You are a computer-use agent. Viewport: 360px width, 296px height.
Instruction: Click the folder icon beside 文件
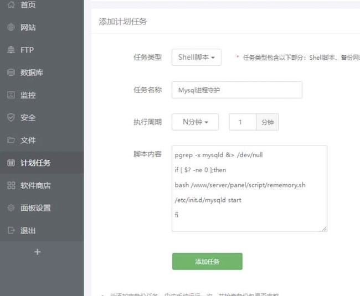(x=11, y=140)
